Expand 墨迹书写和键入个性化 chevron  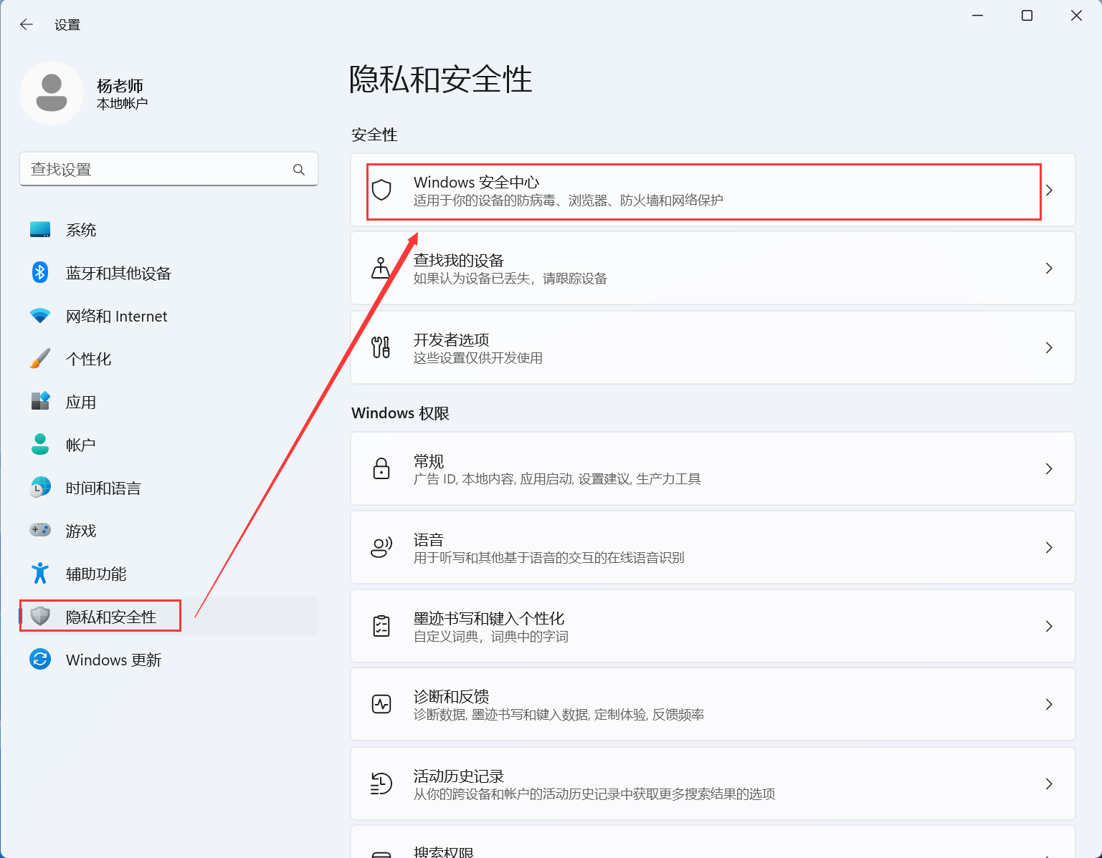(x=1049, y=626)
